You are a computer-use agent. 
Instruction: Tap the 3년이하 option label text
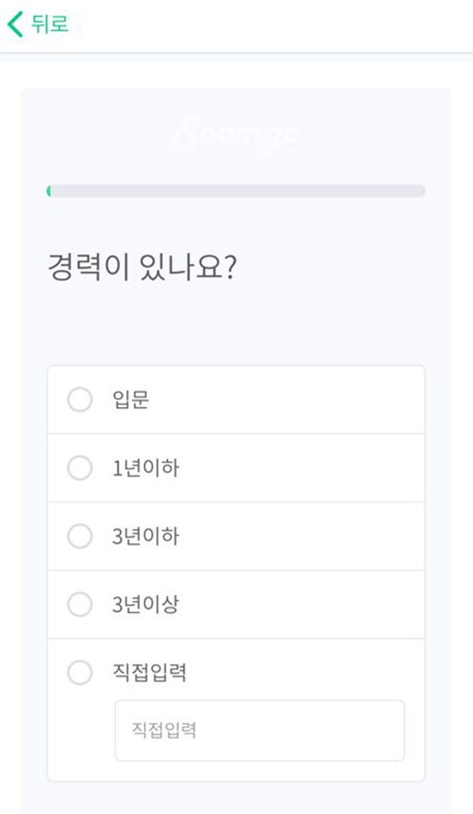click(x=146, y=536)
